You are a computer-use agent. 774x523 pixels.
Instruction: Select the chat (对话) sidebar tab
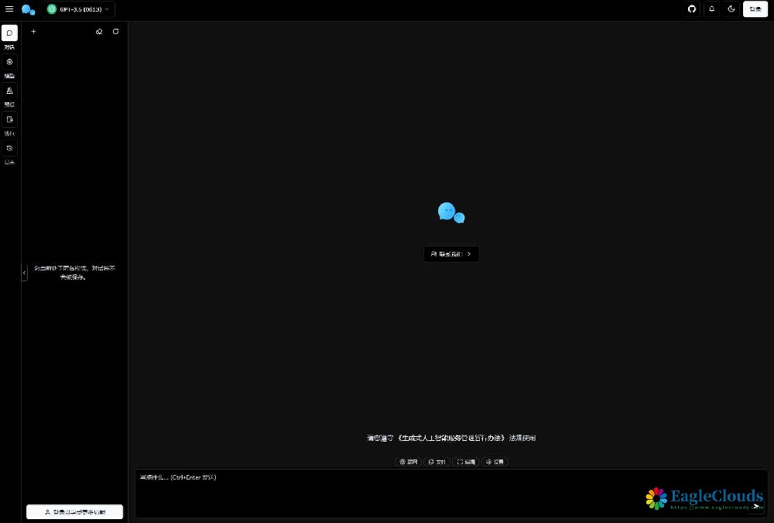tap(9, 33)
